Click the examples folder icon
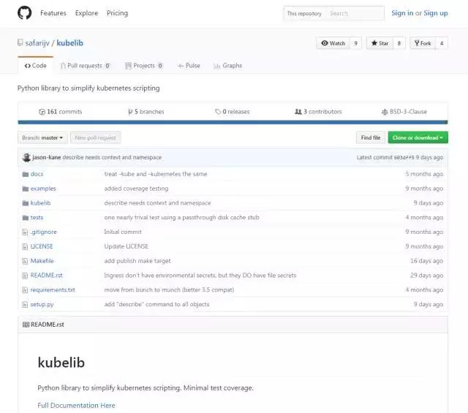Viewport: 468px width, 413px height. [x=26, y=189]
